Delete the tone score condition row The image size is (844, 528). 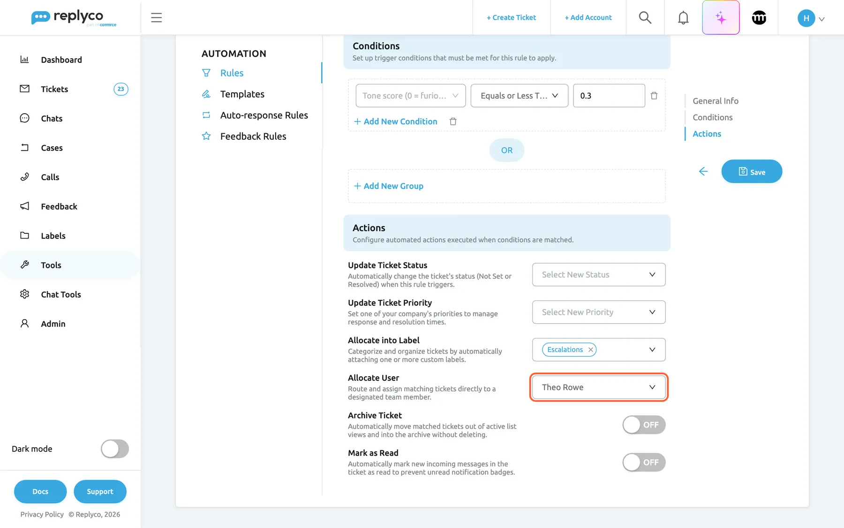click(x=654, y=96)
